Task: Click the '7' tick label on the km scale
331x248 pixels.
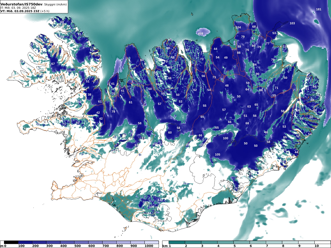Action: click(267, 246)
